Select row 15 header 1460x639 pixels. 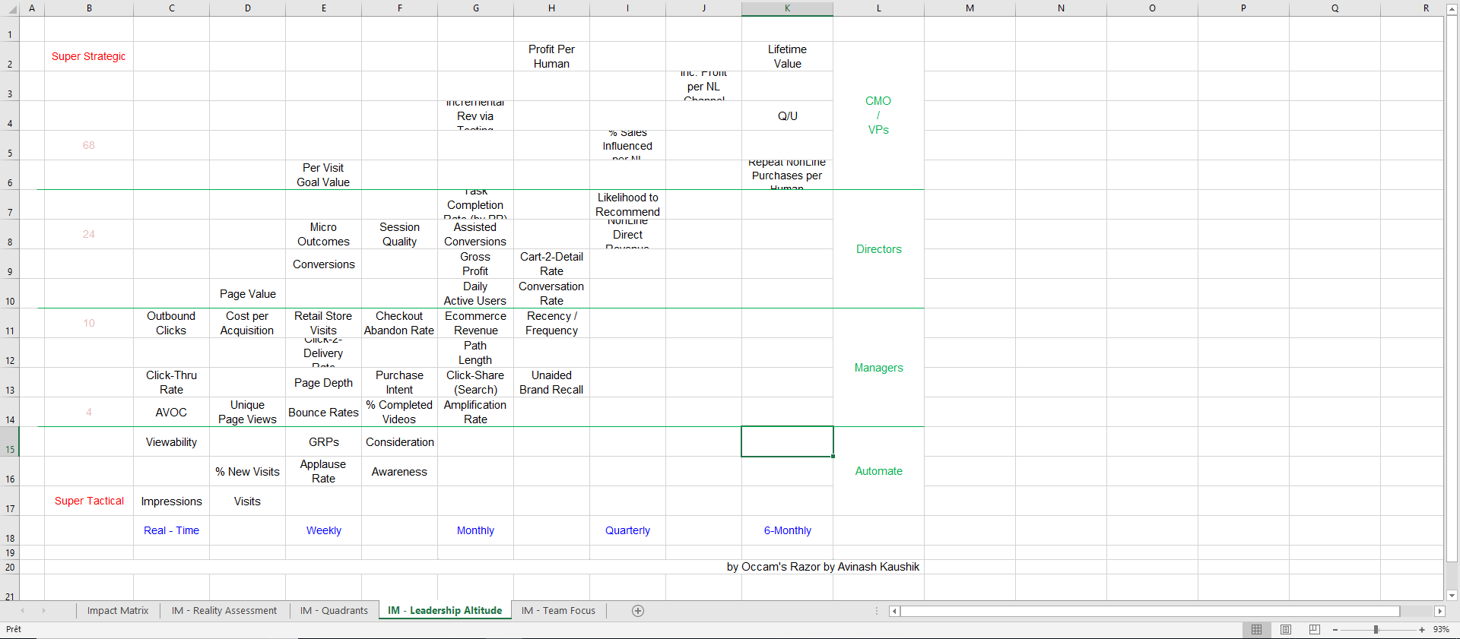pos(10,441)
